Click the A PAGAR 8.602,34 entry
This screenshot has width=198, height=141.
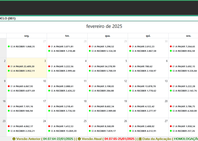point(101,106)
